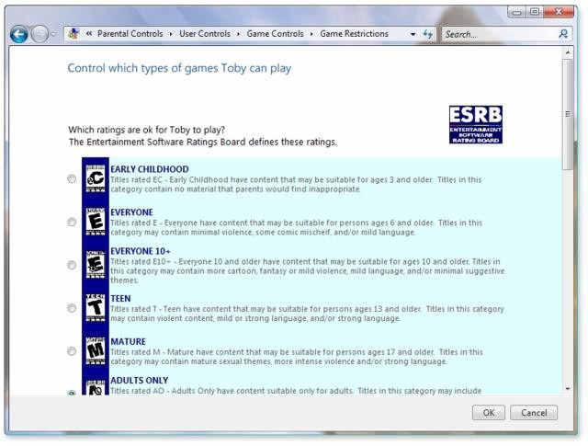588x446 pixels.
Task: Choose the Teen rating radio button
Action: click(x=72, y=309)
